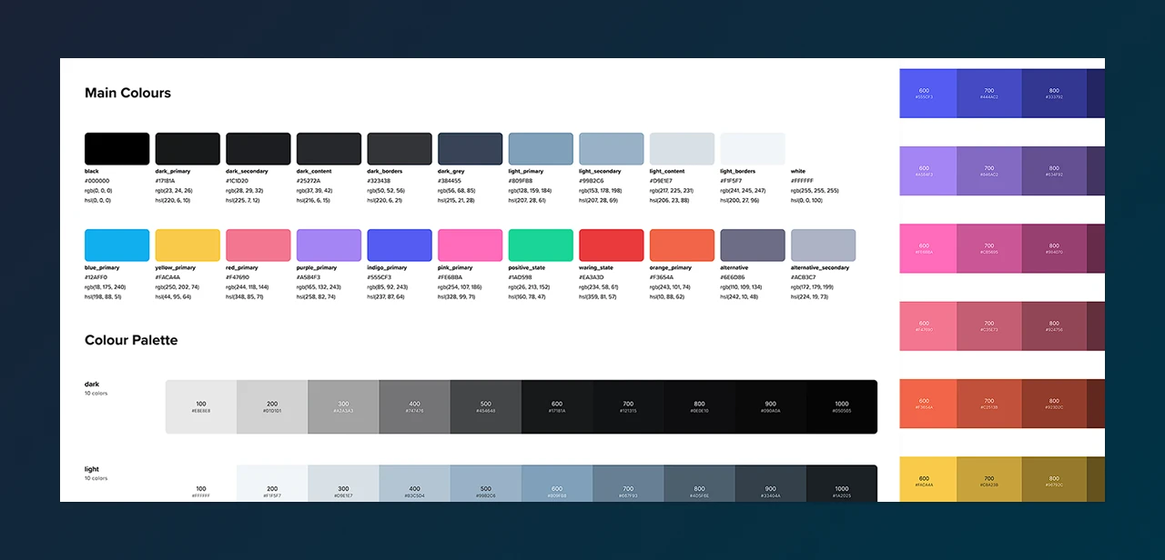Select the dark_primary #17181A swatch
This screenshot has height=560, width=1165.
click(187, 149)
